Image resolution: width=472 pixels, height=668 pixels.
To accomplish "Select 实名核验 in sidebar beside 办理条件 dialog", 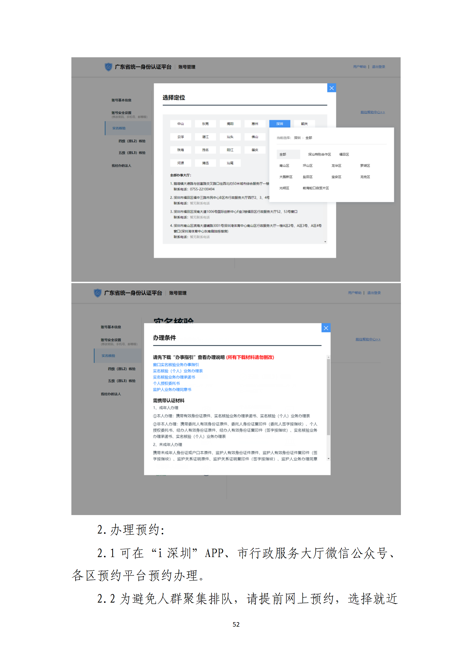I will (118, 356).
